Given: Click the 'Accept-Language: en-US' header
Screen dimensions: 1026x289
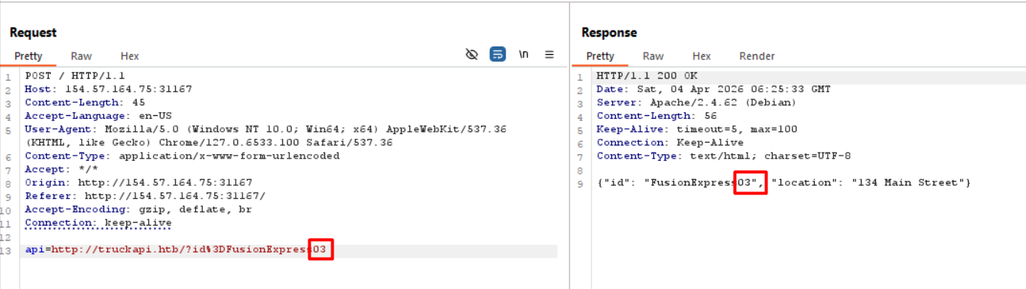Looking at the screenshot, I should [x=98, y=116].
